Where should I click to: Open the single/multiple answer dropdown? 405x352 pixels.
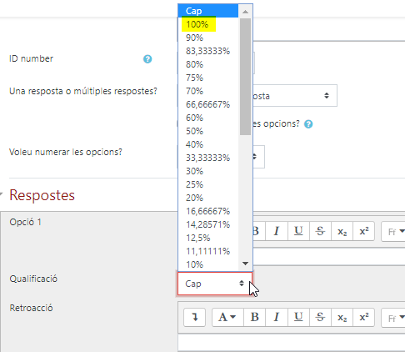tap(294, 96)
